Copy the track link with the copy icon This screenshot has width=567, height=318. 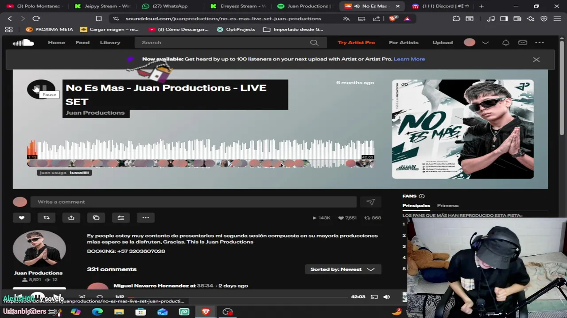(x=96, y=218)
